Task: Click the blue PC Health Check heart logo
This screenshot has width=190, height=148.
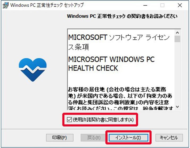Action: 33,70
